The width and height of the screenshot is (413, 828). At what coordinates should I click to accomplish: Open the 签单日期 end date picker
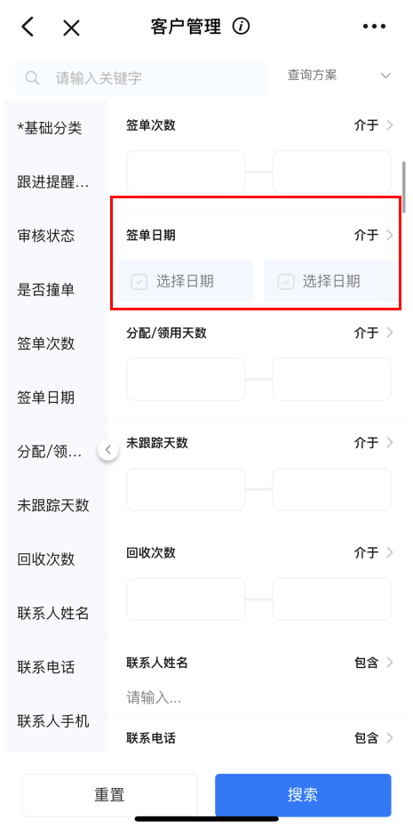[x=332, y=281]
